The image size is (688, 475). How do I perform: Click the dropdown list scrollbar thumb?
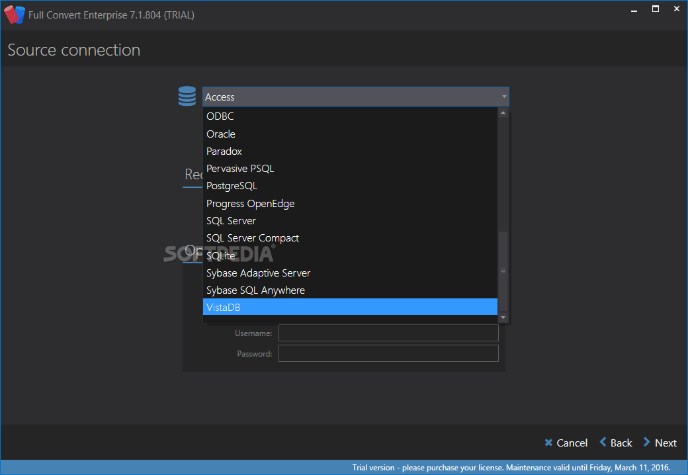(x=503, y=271)
